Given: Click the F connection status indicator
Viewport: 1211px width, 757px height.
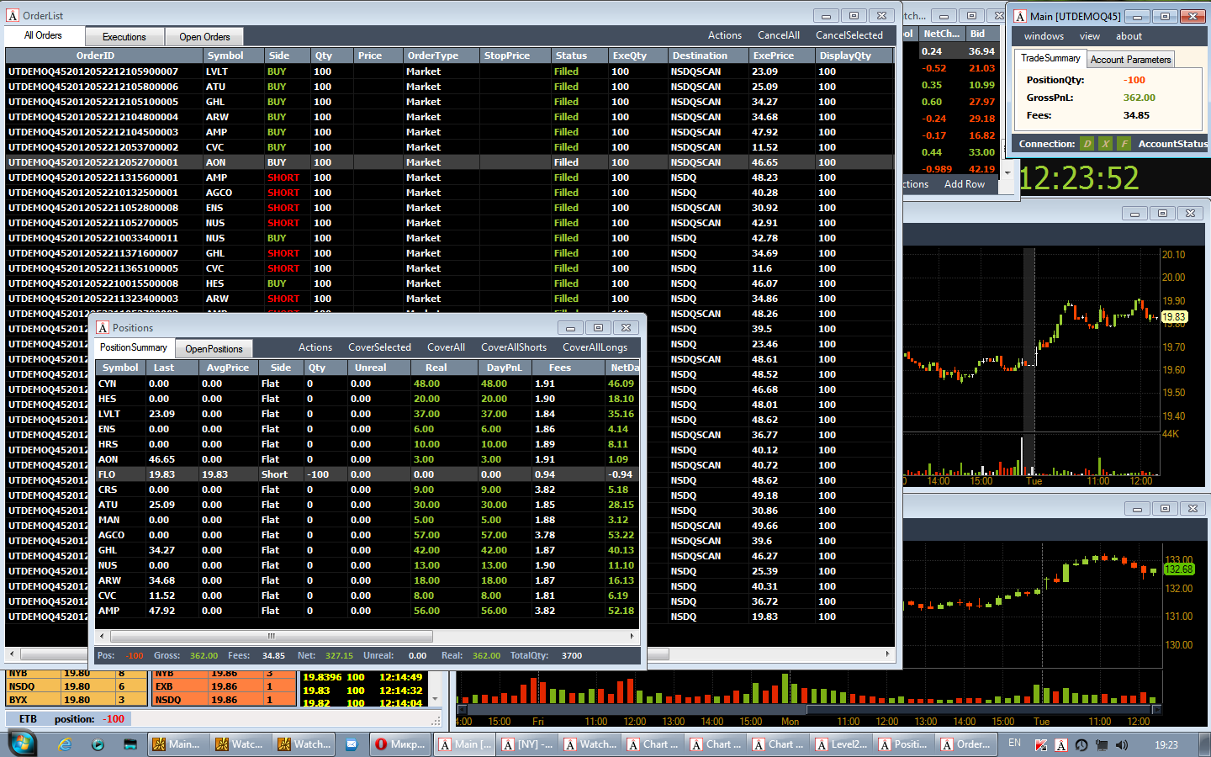Looking at the screenshot, I should pyautogui.click(x=1124, y=144).
